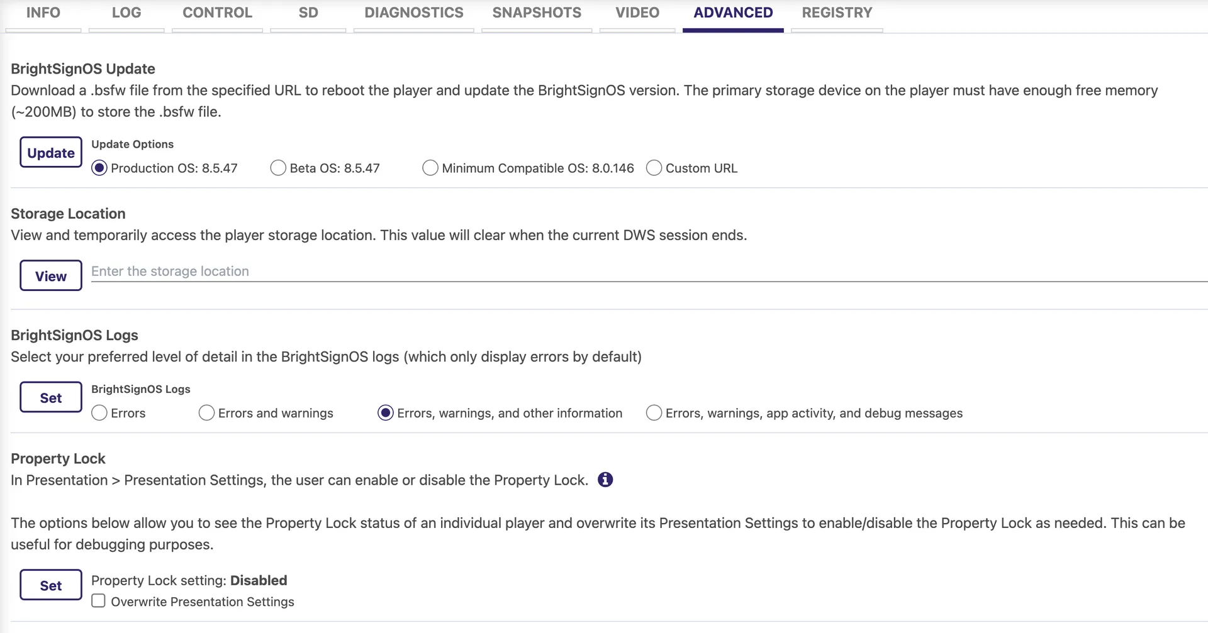Switch to the SD tab

[308, 14]
